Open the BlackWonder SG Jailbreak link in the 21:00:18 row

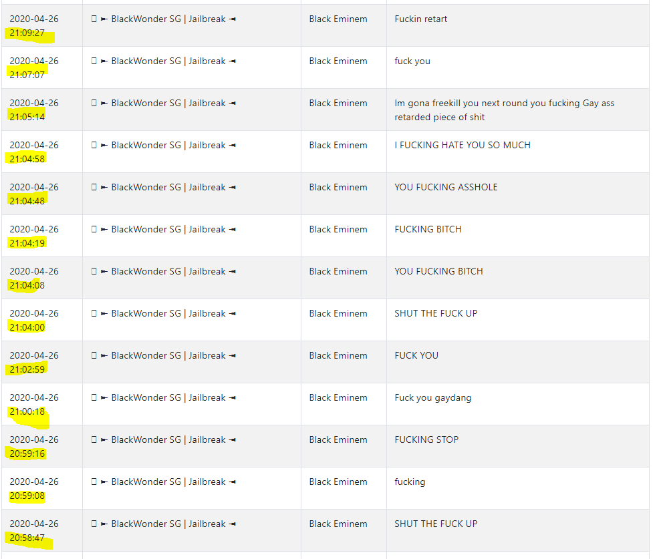pyautogui.click(x=168, y=398)
